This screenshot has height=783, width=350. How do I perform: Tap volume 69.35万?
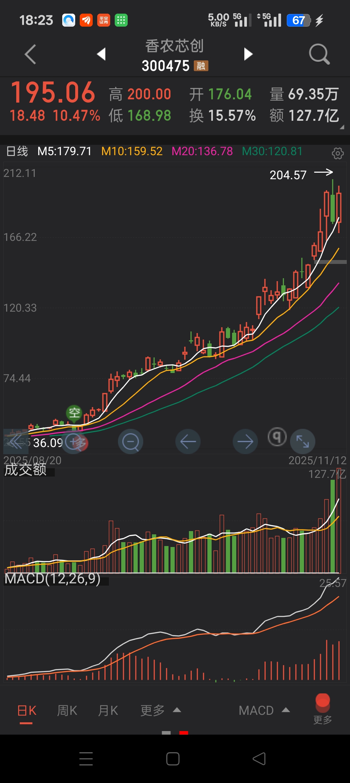click(313, 94)
